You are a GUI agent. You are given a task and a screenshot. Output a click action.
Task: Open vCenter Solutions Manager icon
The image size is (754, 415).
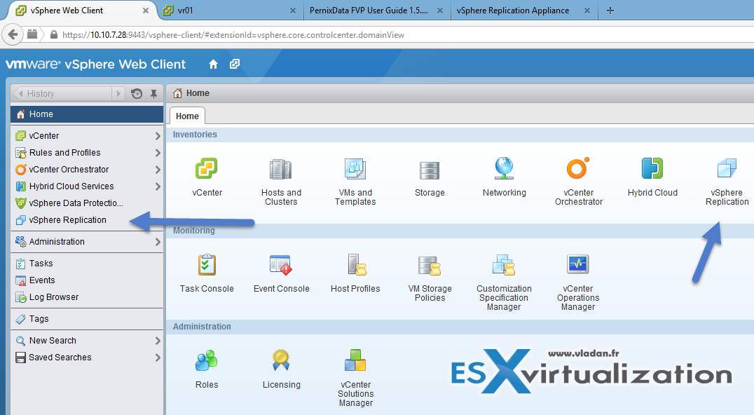click(x=355, y=360)
